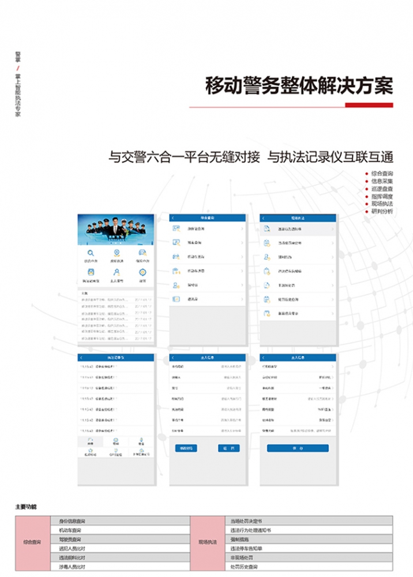This screenshot has width=413, height=577.
Task: Tap the car icon in home grid
Action: click(x=142, y=254)
